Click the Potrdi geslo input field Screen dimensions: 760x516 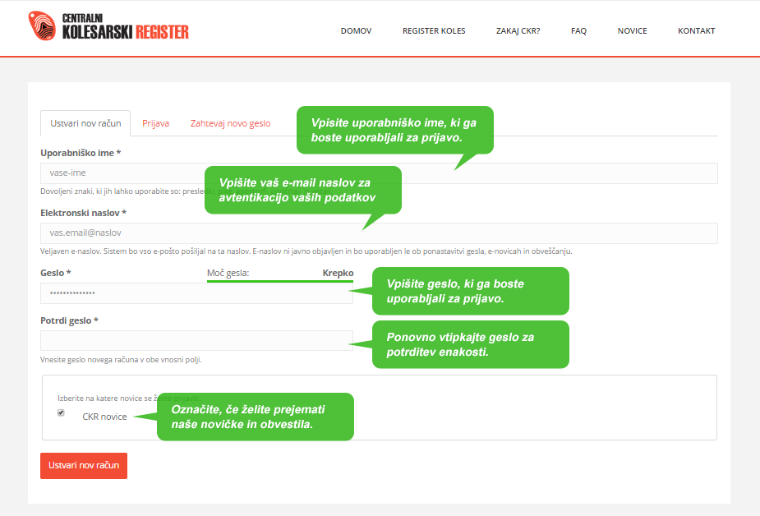(x=196, y=340)
